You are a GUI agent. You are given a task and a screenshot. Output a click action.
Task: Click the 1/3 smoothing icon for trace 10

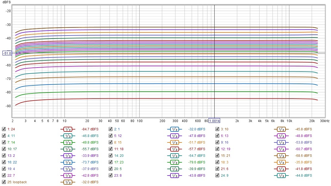pyautogui.click(x=281, y=129)
